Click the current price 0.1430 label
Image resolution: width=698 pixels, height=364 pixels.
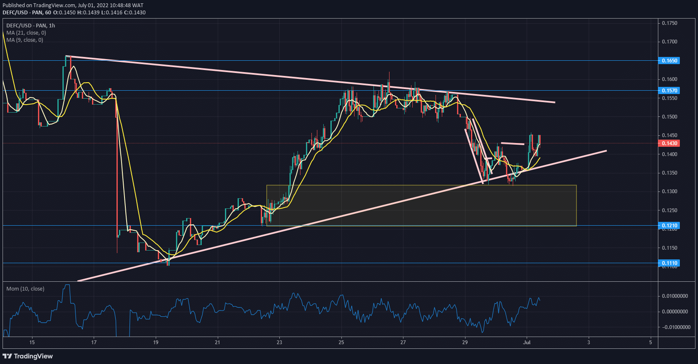point(669,143)
